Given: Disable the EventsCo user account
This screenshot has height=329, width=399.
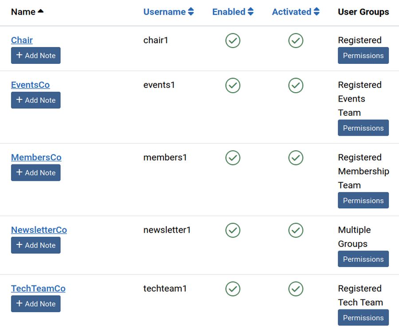Looking at the screenshot, I should [x=233, y=85].
